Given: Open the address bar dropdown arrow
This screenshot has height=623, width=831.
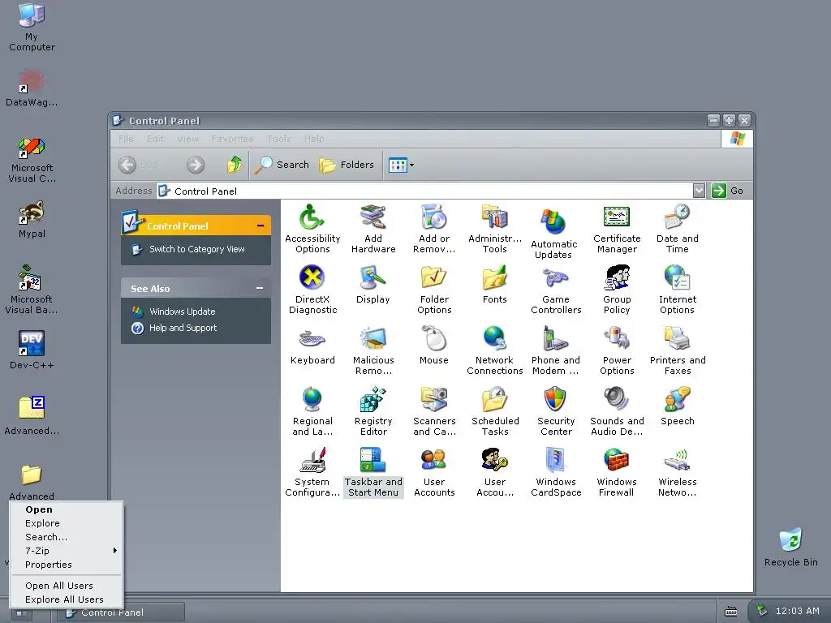Looking at the screenshot, I should 699,191.
